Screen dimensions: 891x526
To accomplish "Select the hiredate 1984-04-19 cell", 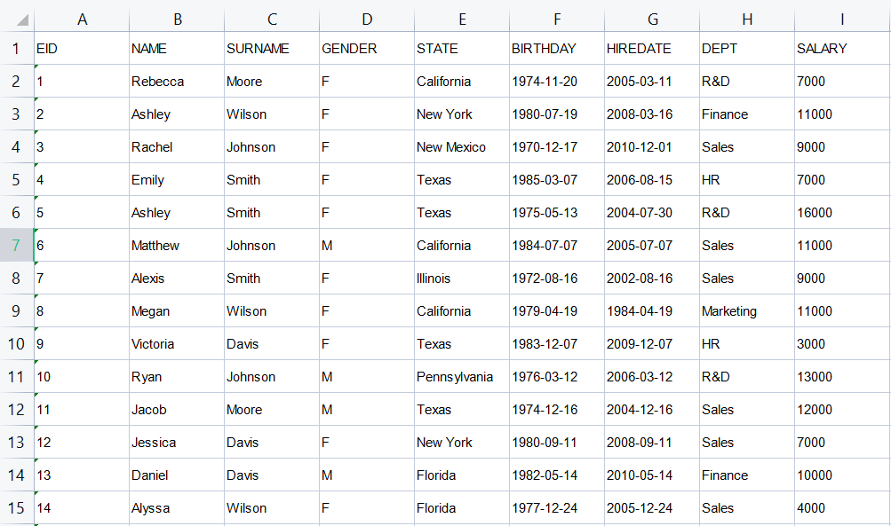I will pyautogui.click(x=651, y=310).
